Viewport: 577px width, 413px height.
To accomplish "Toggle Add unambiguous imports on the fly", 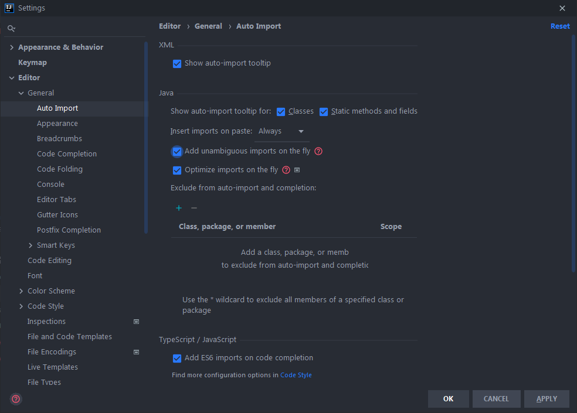I will [x=177, y=152].
